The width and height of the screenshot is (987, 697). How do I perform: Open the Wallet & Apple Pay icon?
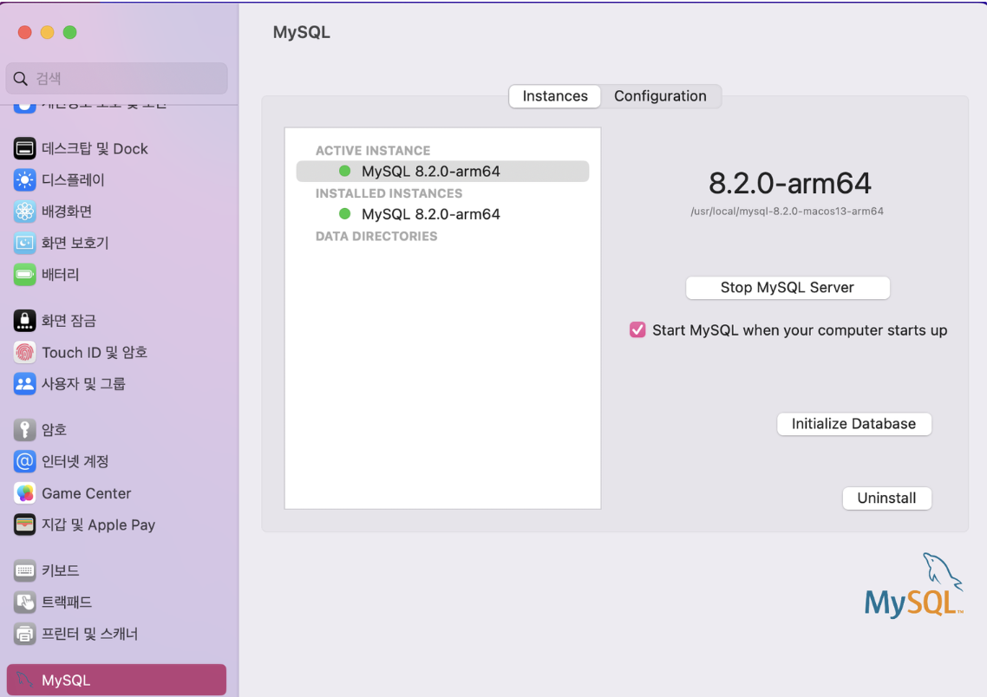point(24,524)
